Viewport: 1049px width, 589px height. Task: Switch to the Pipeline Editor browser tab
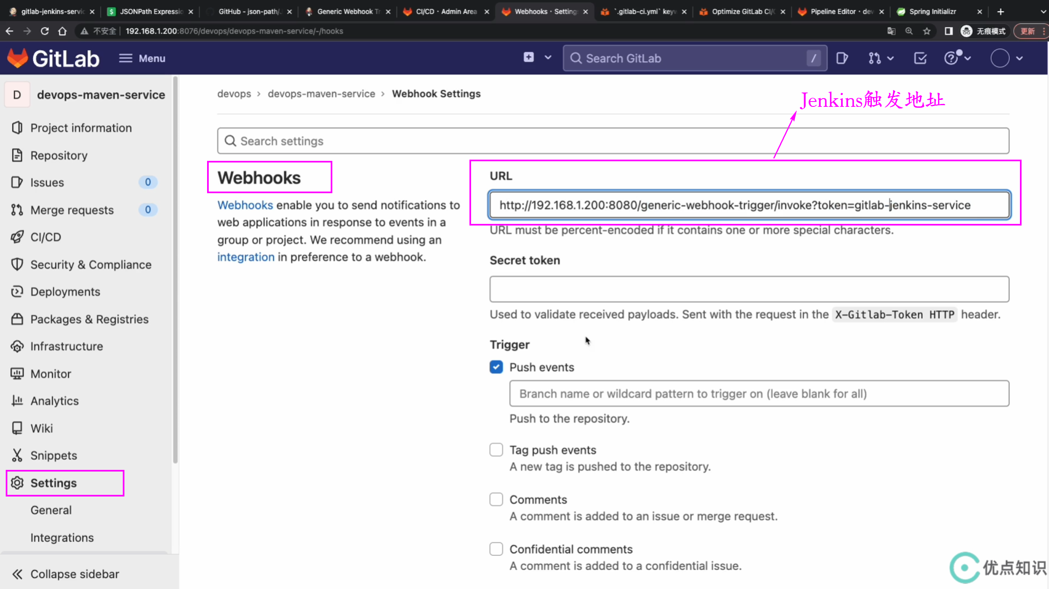point(841,11)
